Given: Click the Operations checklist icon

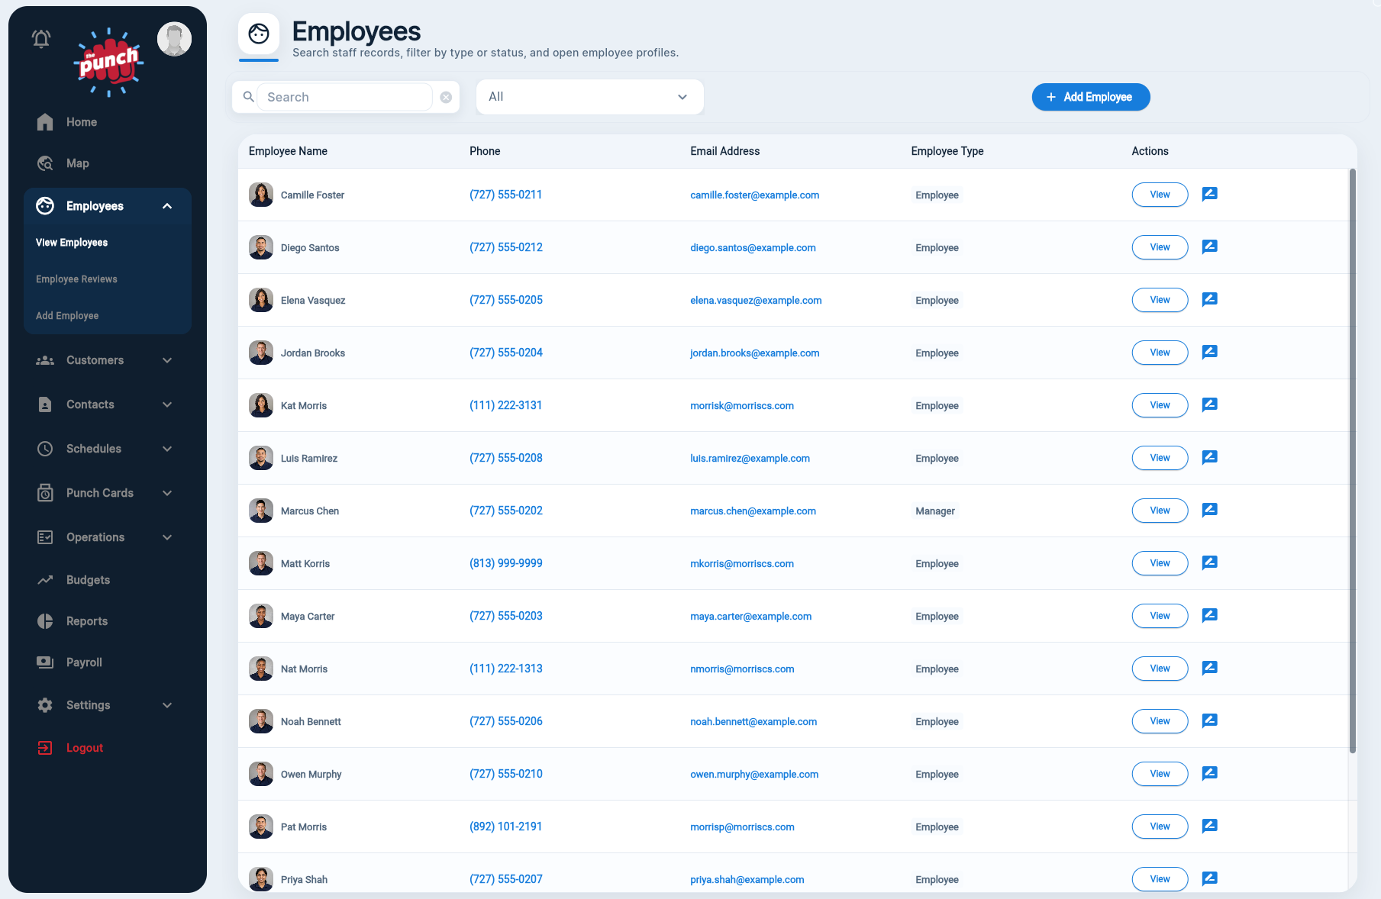Looking at the screenshot, I should (x=45, y=537).
